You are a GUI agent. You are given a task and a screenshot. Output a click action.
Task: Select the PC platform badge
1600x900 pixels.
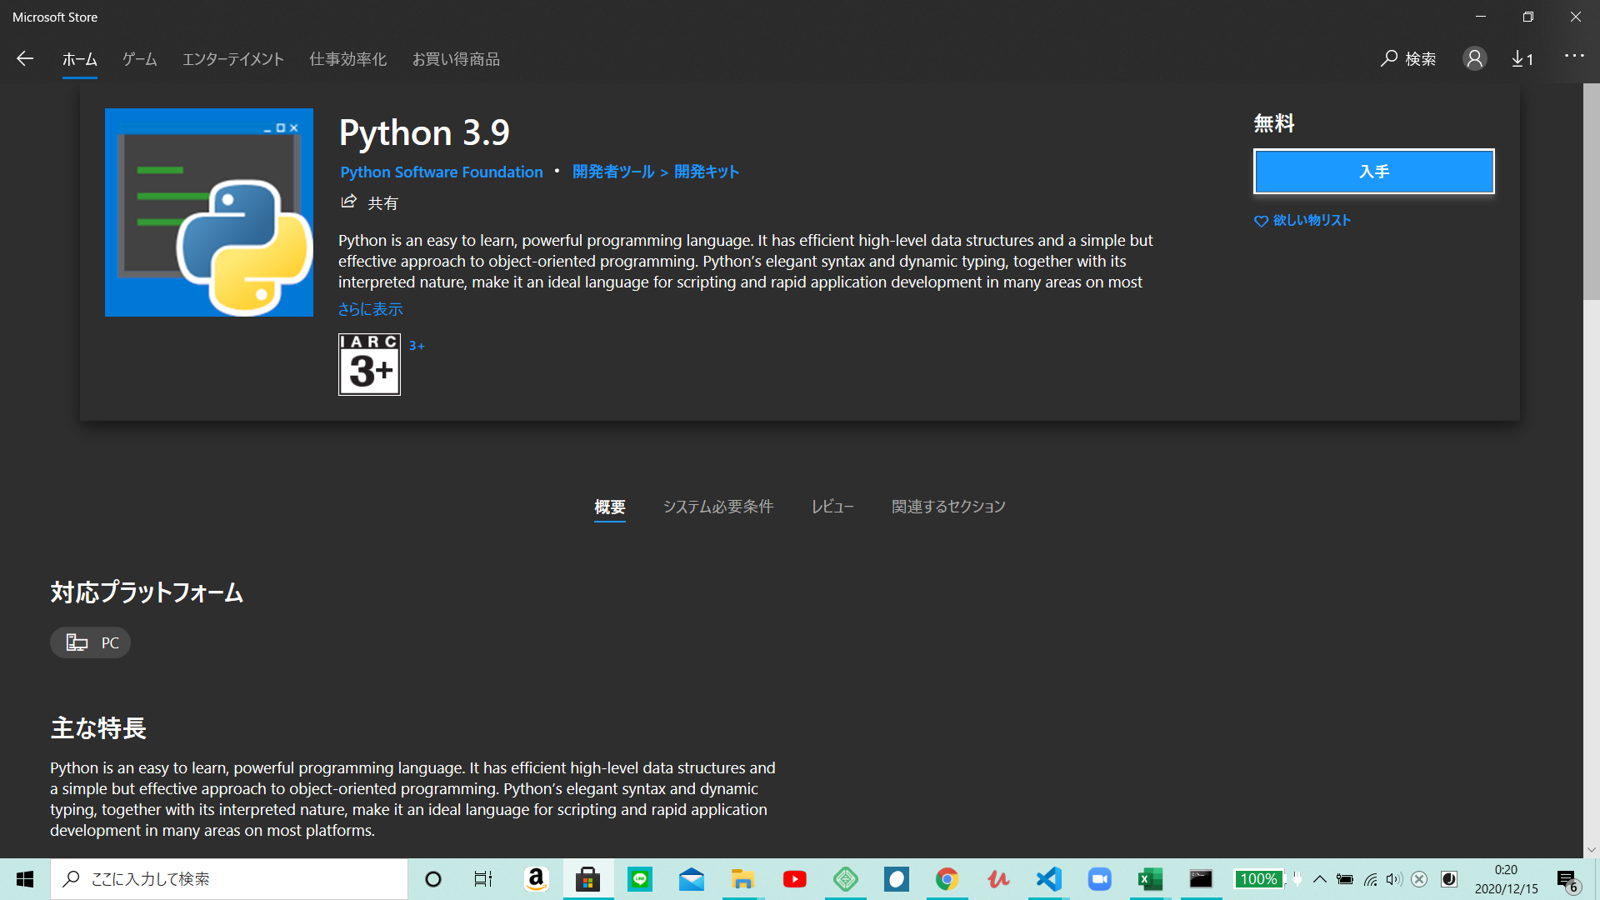coord(90,642)
